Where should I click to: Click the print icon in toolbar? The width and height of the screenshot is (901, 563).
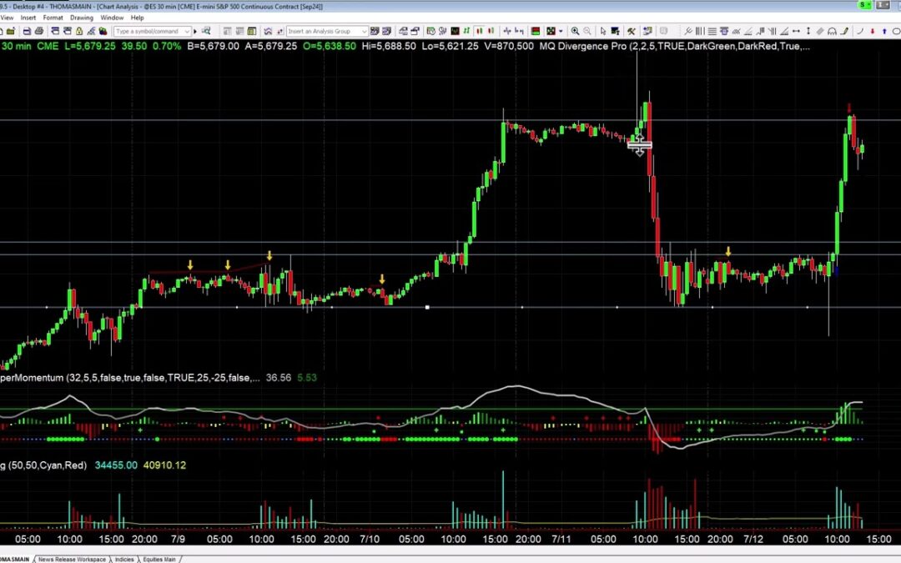(39, 31)
